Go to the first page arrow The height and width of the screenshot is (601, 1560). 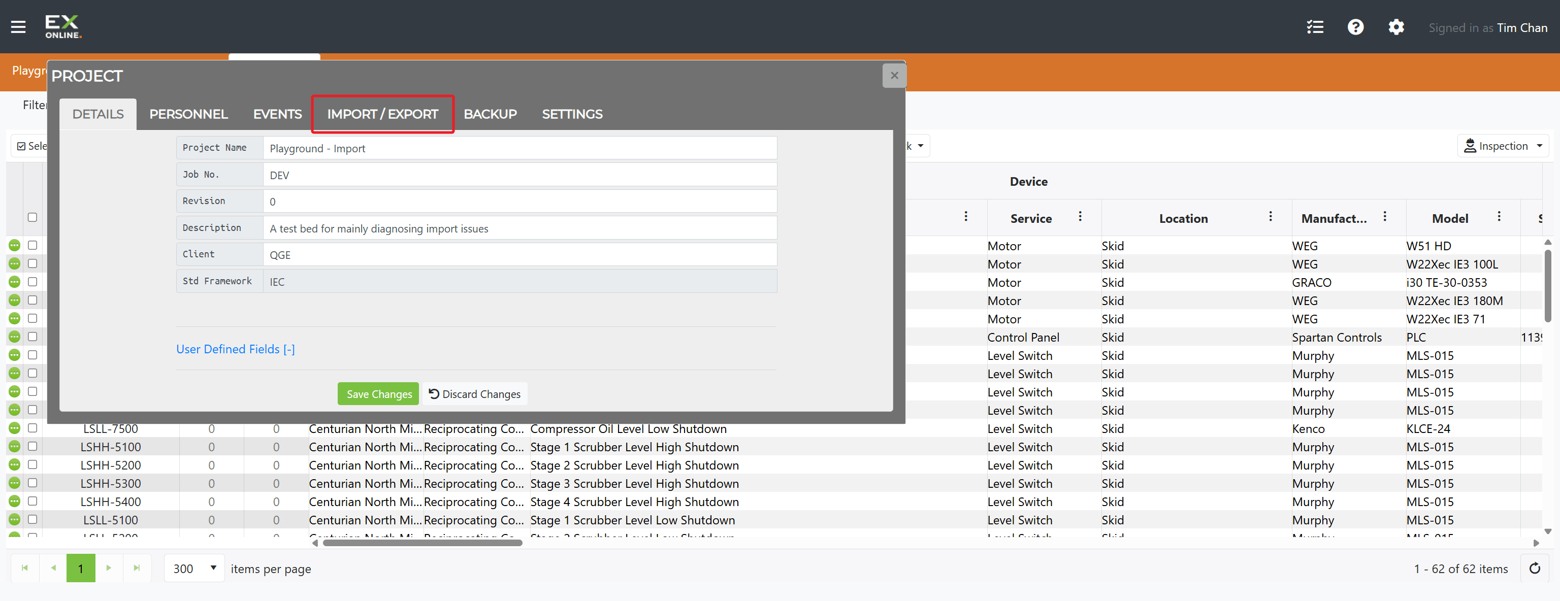pos(25,567)
